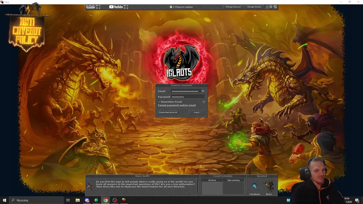This screenshot has width=363, height=204.
Task: Click the Manage Account button
Action: 233,7
